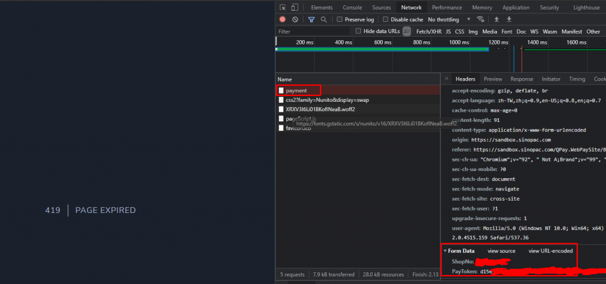Enable the Disable cache checkbox
Viewport: 606px width, 284px height.
coord(385,20)
